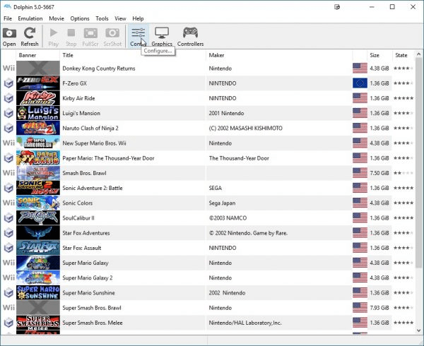Open the File menu
424x346 pixels.
point(8,18)
